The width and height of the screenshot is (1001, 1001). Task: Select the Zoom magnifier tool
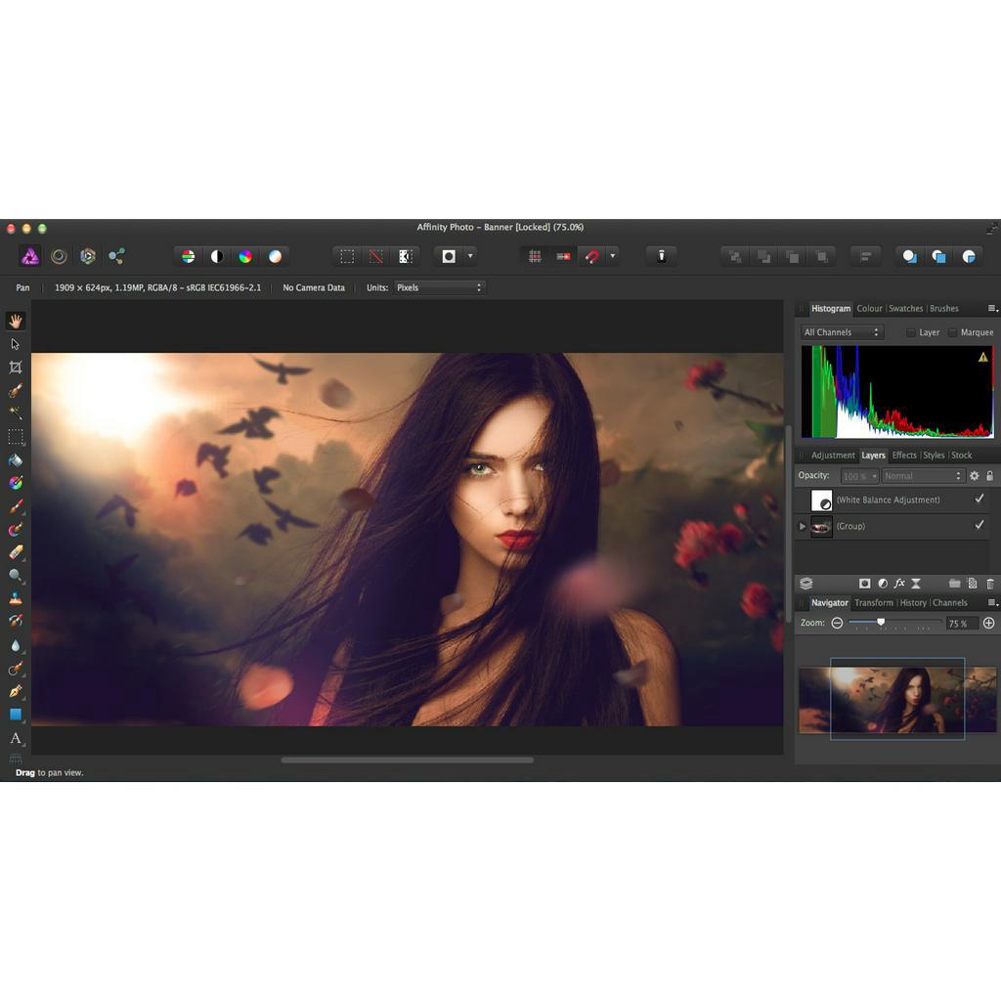click(x=15, y=576)
